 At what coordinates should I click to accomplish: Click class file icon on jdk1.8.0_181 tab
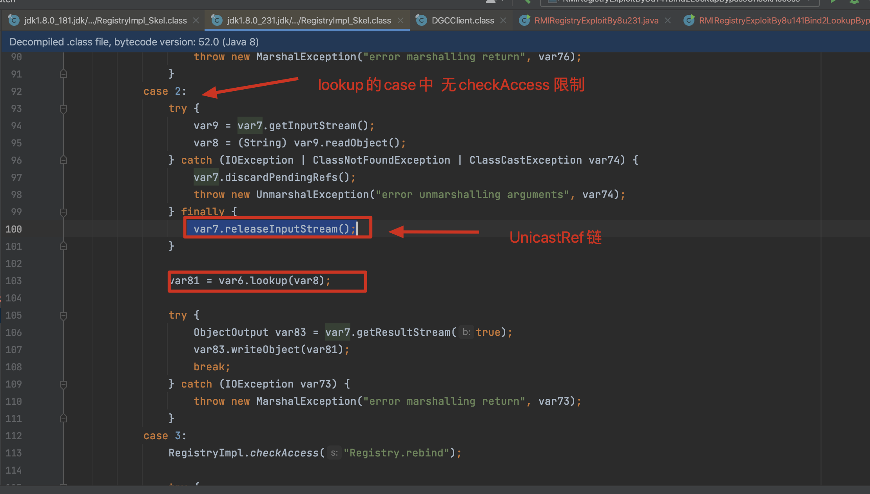pos(14,20)
